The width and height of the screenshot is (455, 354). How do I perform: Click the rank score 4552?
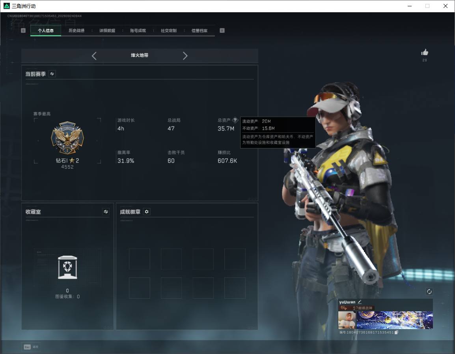point(67,167)
